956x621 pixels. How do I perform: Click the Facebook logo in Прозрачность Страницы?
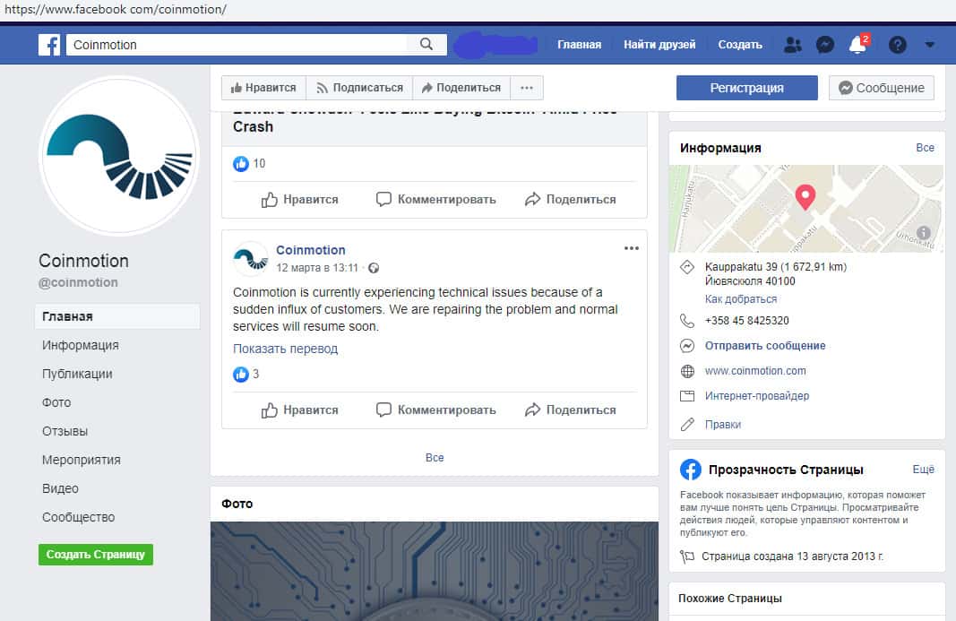click(691, 470)
